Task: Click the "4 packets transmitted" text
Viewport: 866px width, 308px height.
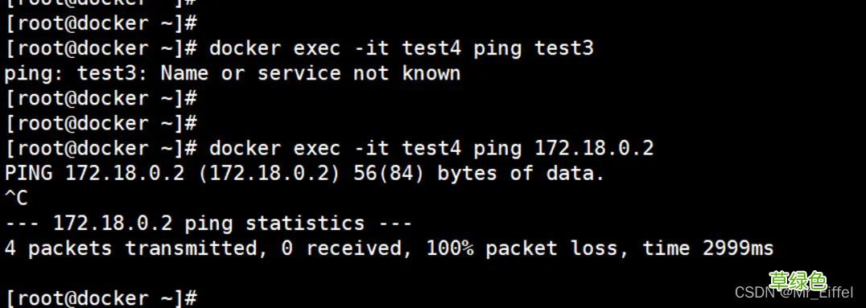Action: 131,248
